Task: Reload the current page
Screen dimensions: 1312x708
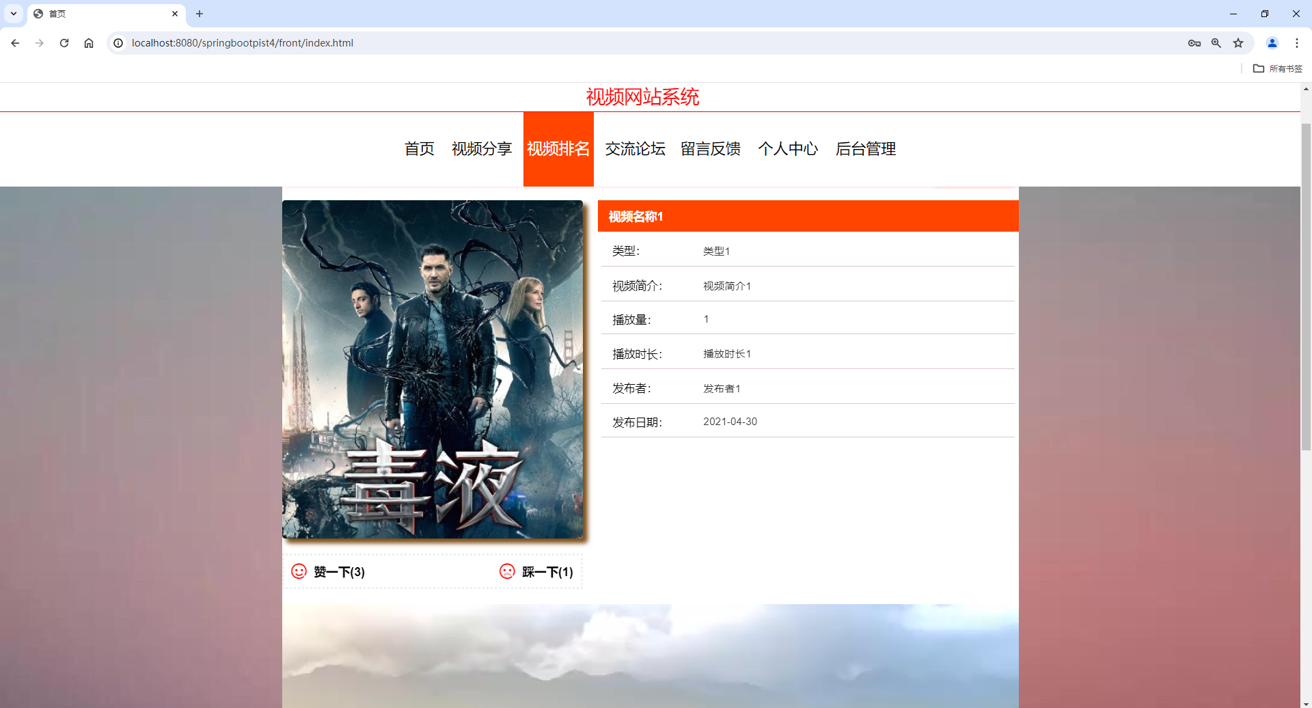Action: (64, 43)
